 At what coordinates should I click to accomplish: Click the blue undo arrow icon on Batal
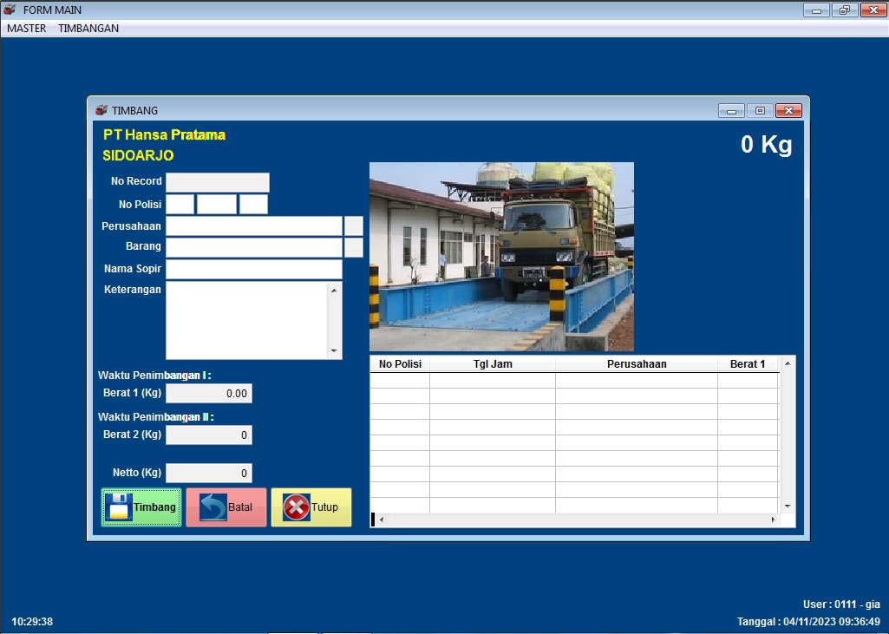pyautogui.click(x=212, y=507)
